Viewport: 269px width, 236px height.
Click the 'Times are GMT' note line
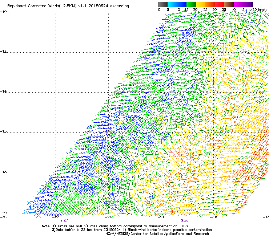click(x=115, y=226)
